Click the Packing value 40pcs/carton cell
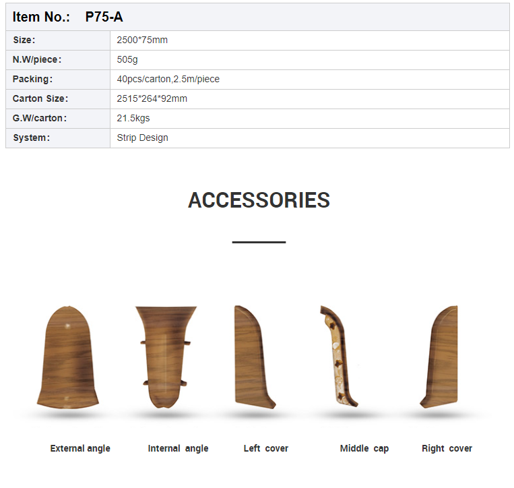The image size is (514, 488). (168, 80)
